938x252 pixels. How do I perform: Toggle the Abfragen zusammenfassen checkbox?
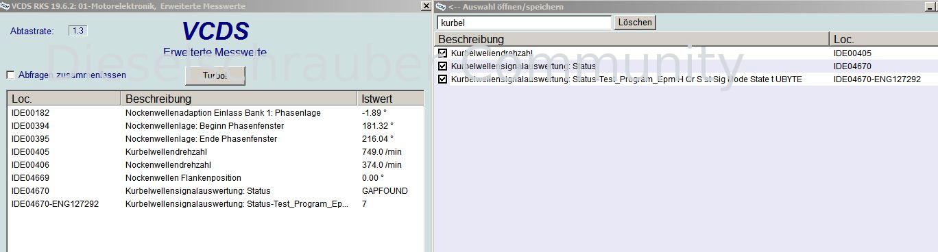click(10, 75)
